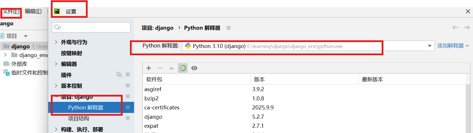
Task: Click the interpreter path combo field
Action: click(308, 46)
